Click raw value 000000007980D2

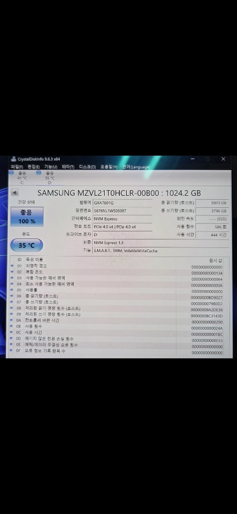coord(207,304)
